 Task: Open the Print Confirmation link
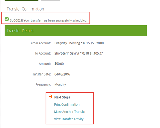[x=67, y=104]
